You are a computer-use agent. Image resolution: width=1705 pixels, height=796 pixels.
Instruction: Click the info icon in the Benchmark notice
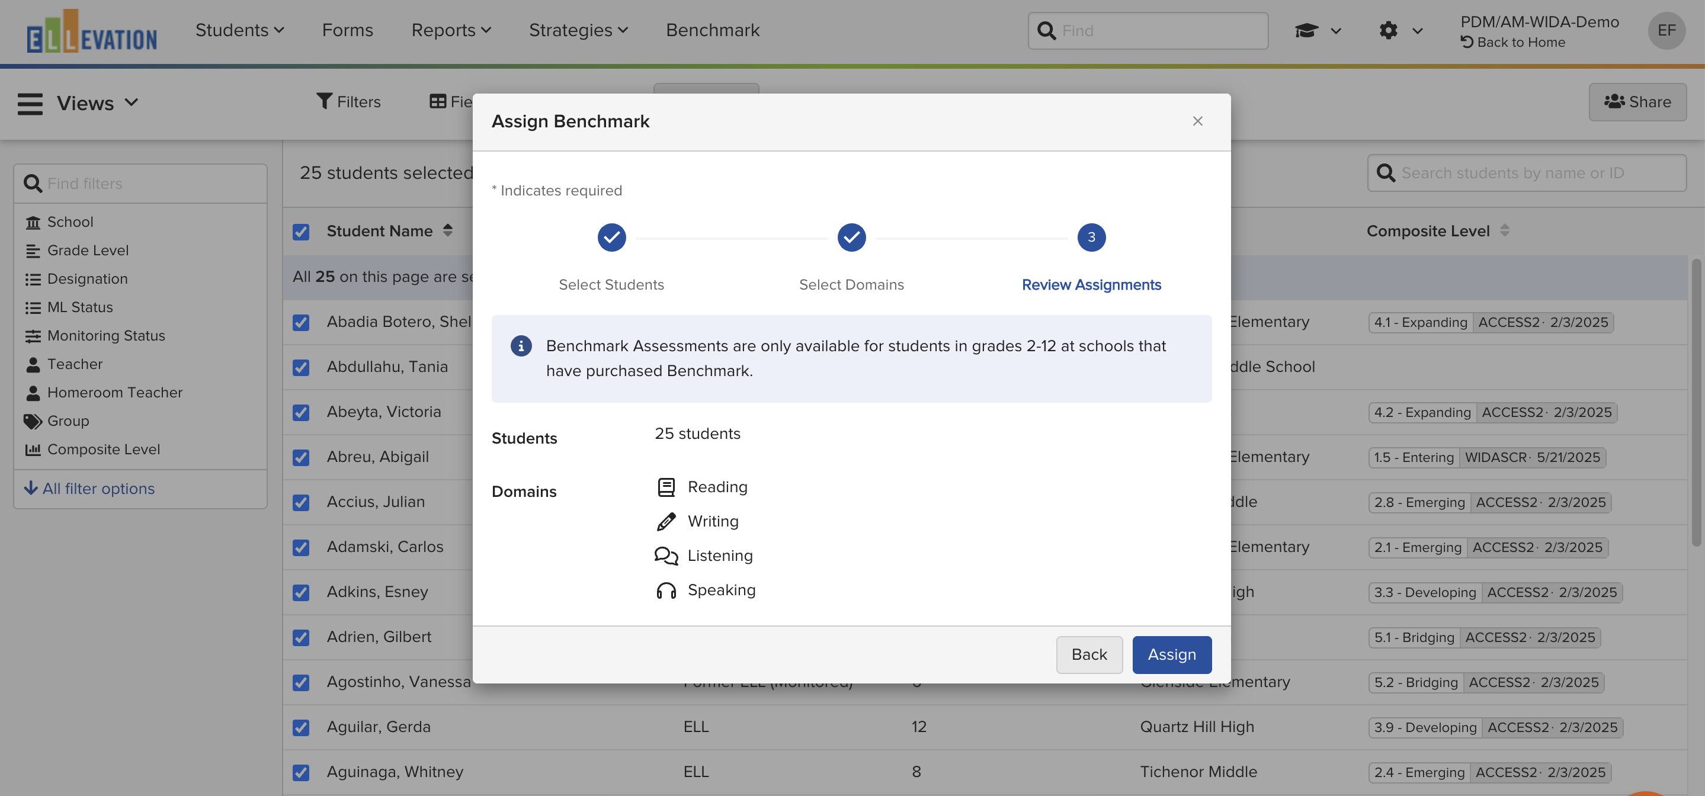pyautogui.click(x=521, y=345)
